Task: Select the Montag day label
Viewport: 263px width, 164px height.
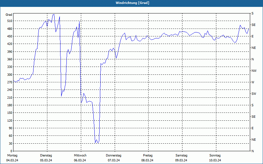Action: pos(12,155)
